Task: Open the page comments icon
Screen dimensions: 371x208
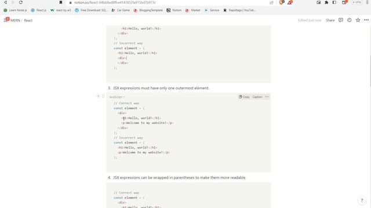Action: click(341, 20)
